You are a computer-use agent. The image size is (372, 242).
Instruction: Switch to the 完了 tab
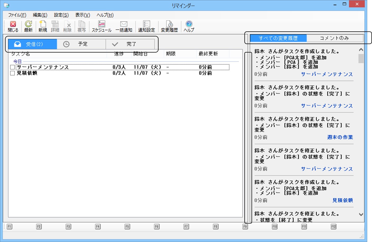pyautogui.click(x=130, y=44)
